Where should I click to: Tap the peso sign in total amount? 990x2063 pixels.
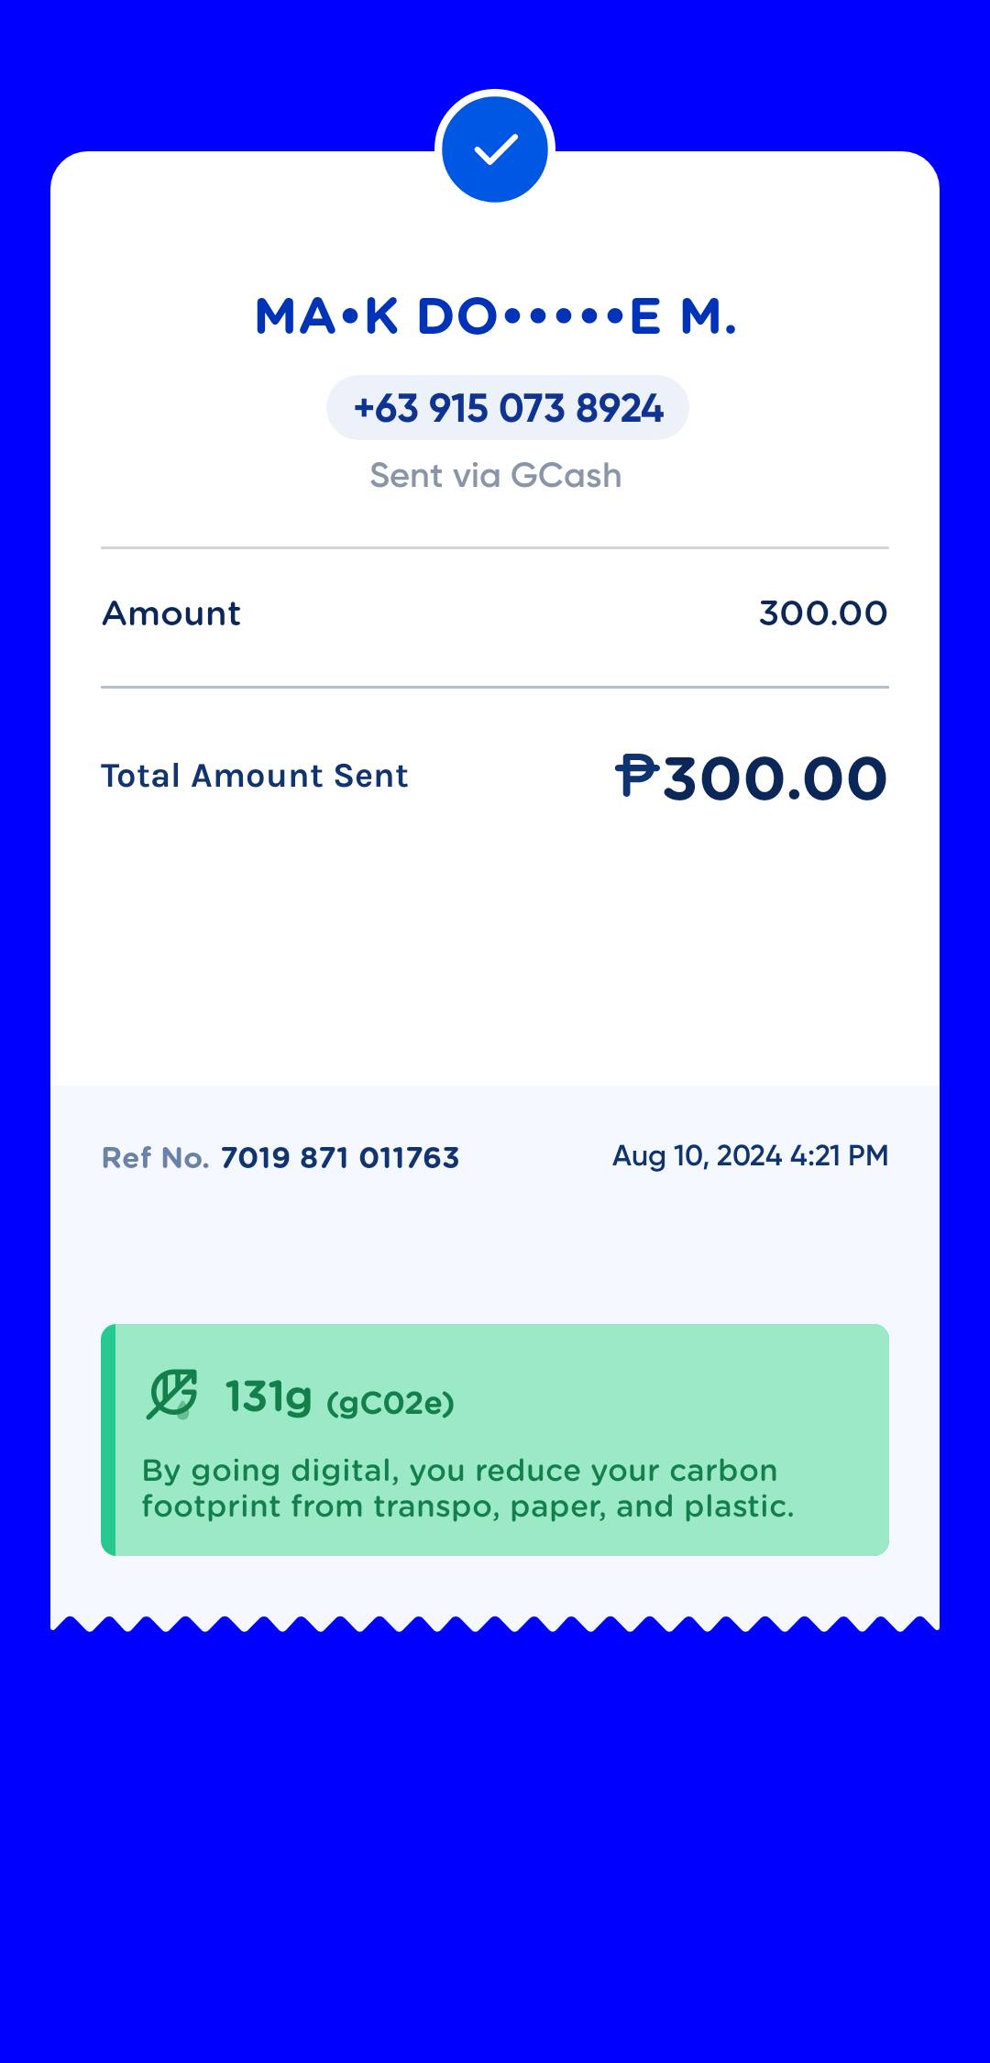pyautogui.click(x=636, y=776)
